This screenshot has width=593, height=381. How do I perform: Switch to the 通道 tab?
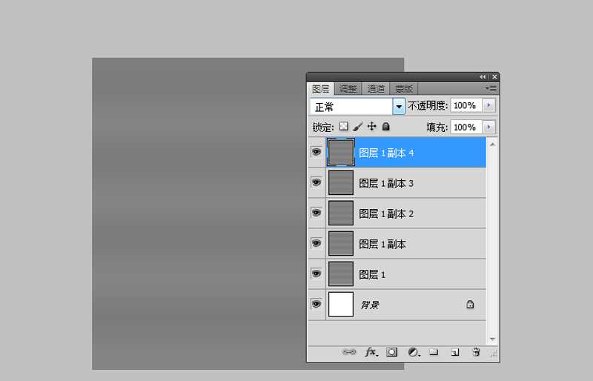(x=376, y=89)
